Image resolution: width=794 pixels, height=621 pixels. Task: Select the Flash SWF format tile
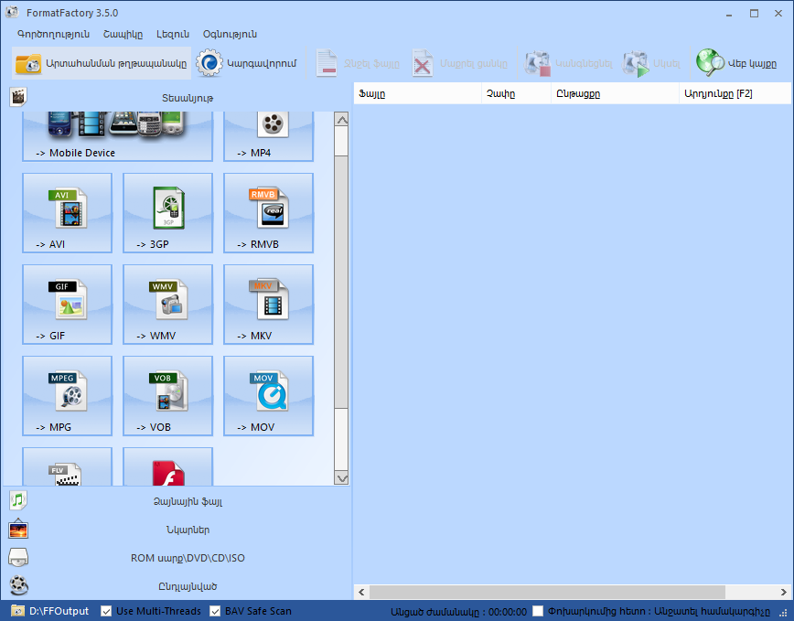[167, 466]
